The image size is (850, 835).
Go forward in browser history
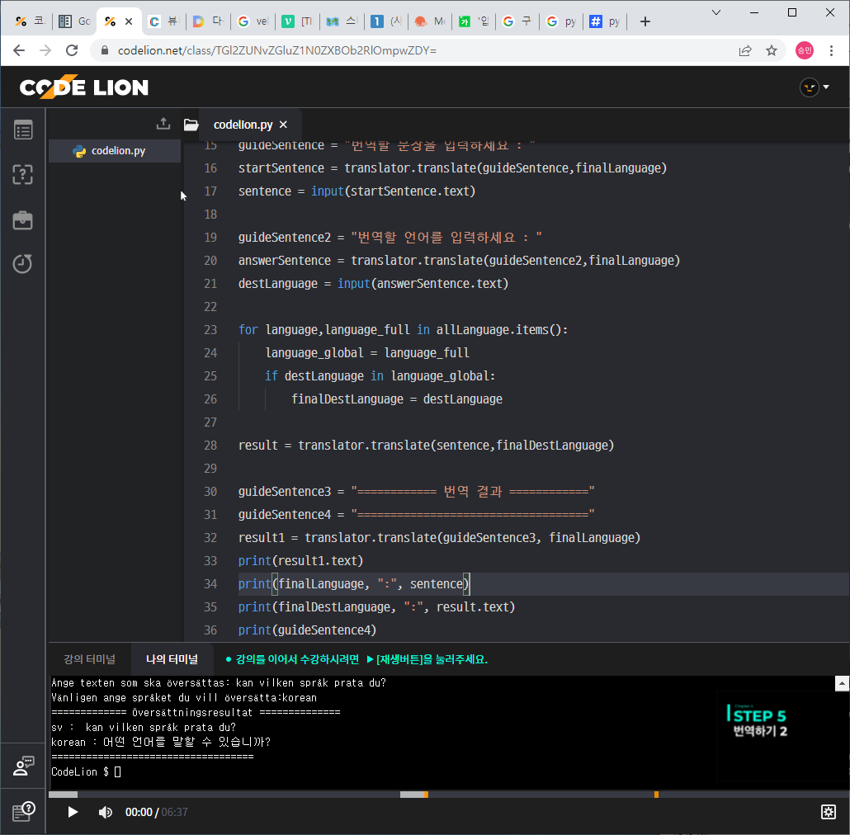45,50
